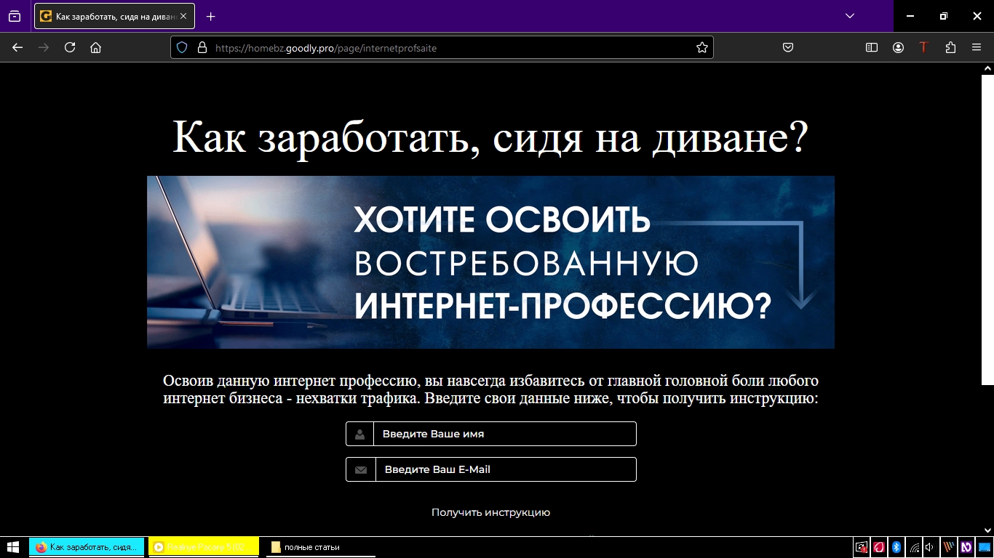Open the Firefox hamburger application menu
This screenshot has width=994, height=558.
[x=977, y=47]
